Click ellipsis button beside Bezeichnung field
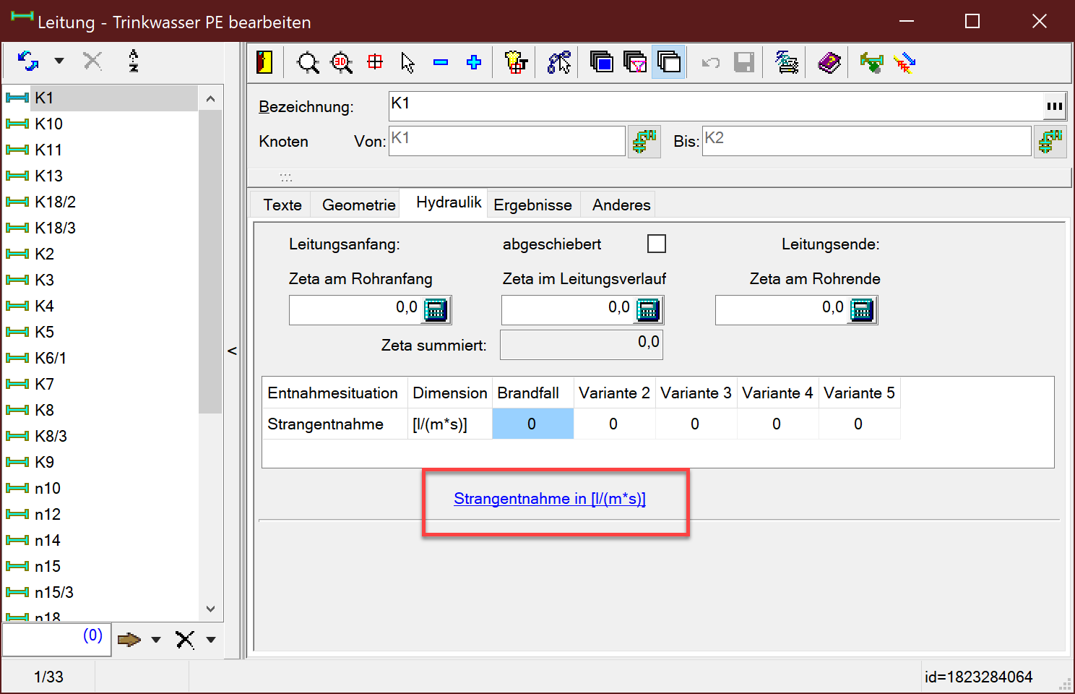 click(1054, 107)
